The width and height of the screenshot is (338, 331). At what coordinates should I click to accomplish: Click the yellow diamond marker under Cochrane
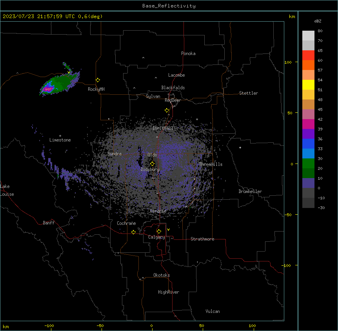[133, 232]
